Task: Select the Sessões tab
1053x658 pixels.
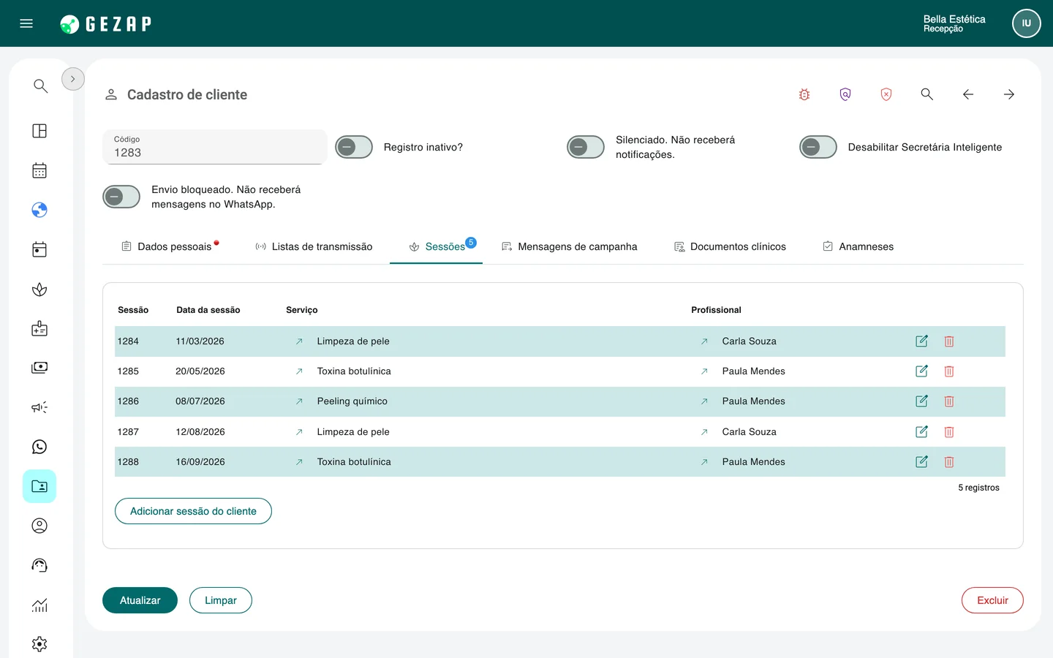Action: (x=437, y=246)
